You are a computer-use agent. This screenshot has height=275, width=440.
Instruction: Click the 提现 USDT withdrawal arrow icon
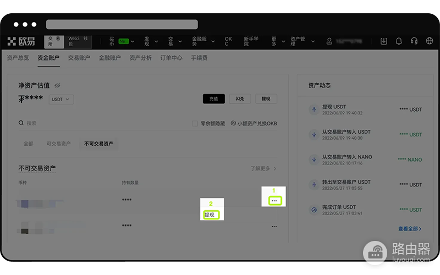coord(314,109)
